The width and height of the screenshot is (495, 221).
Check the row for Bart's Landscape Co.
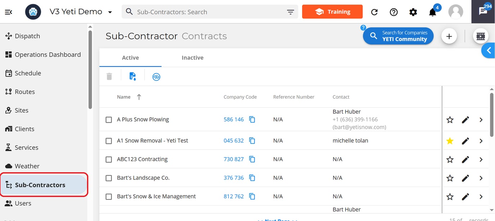[x=109, y=178]
